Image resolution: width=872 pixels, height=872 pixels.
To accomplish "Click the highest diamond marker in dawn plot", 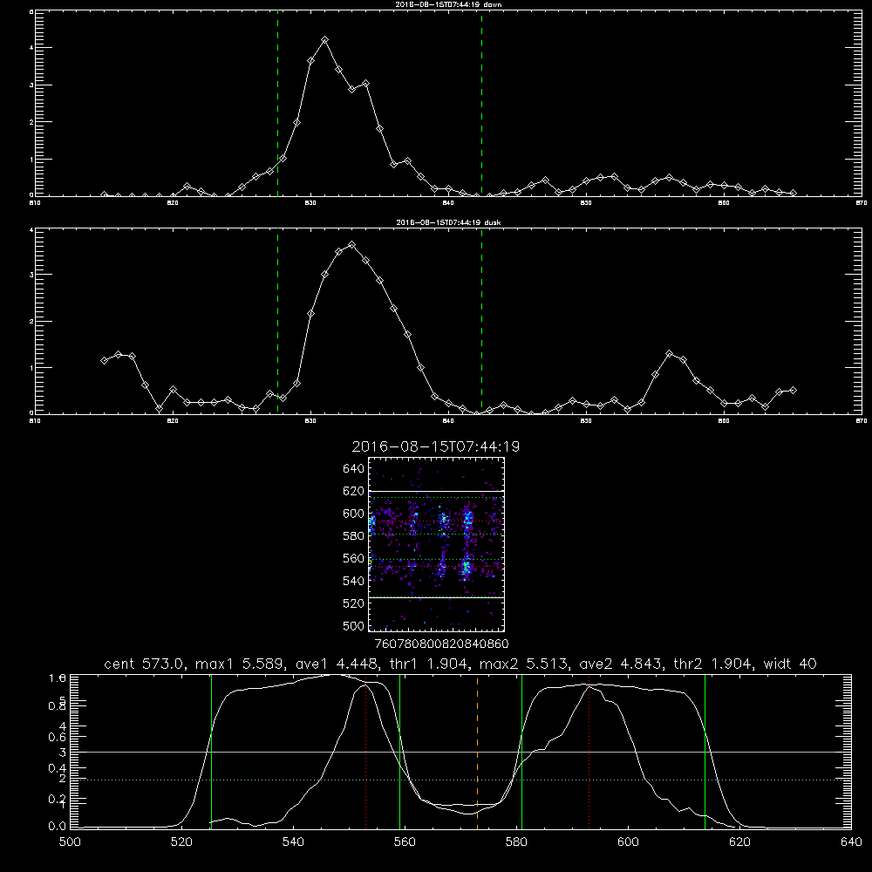I will [x=324, y=40].
